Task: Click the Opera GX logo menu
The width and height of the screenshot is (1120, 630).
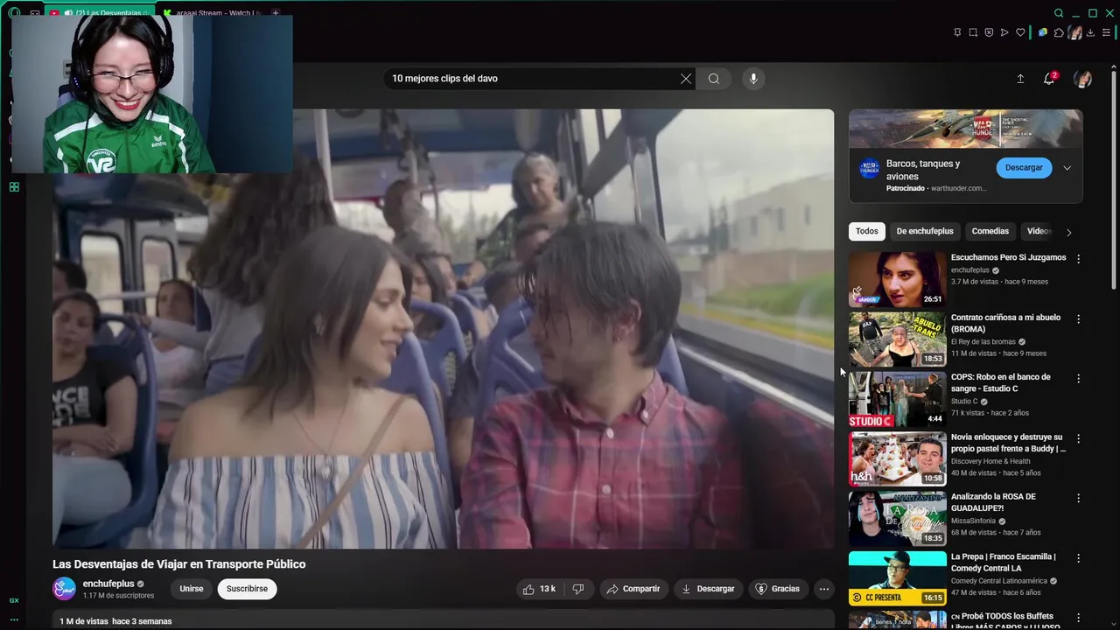Action: [x=14, y=13]
